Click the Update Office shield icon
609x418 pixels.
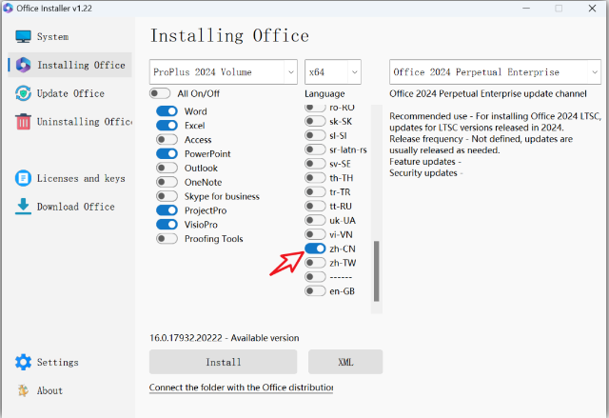pyautogui.click(x=24, y=93)
